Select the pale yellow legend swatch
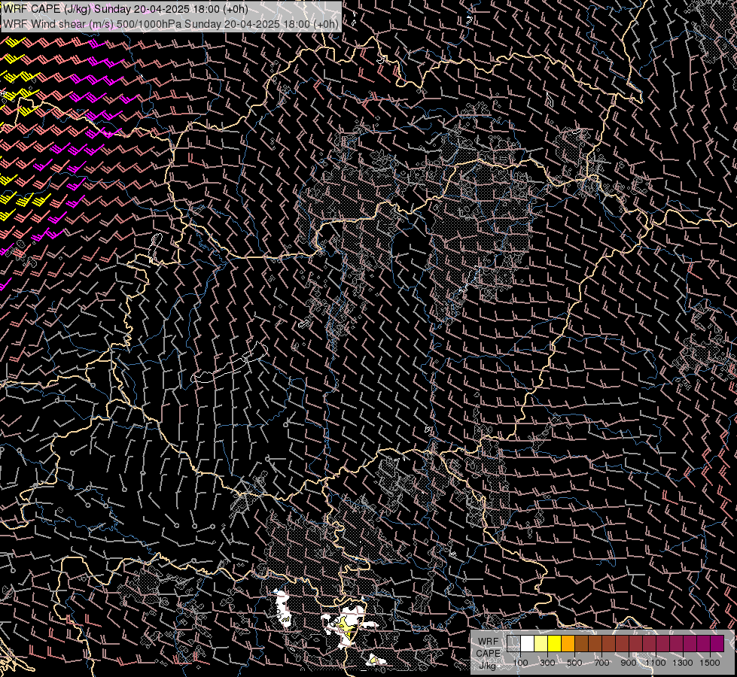 [541, 643]
